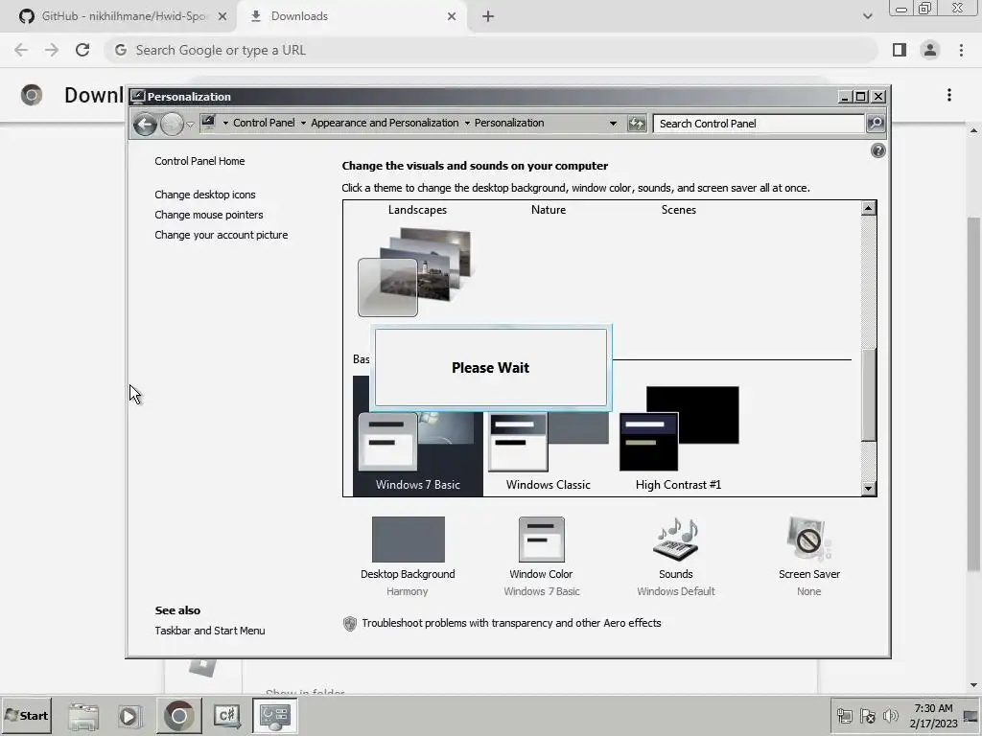Click the forward arrow in Personalization window
This screenshot has width=982, height=736.
tap(172, 124)
